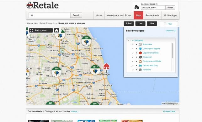Click the Unselect All link
This screenshot has height=122, width=202.
(x=170, y=31)
